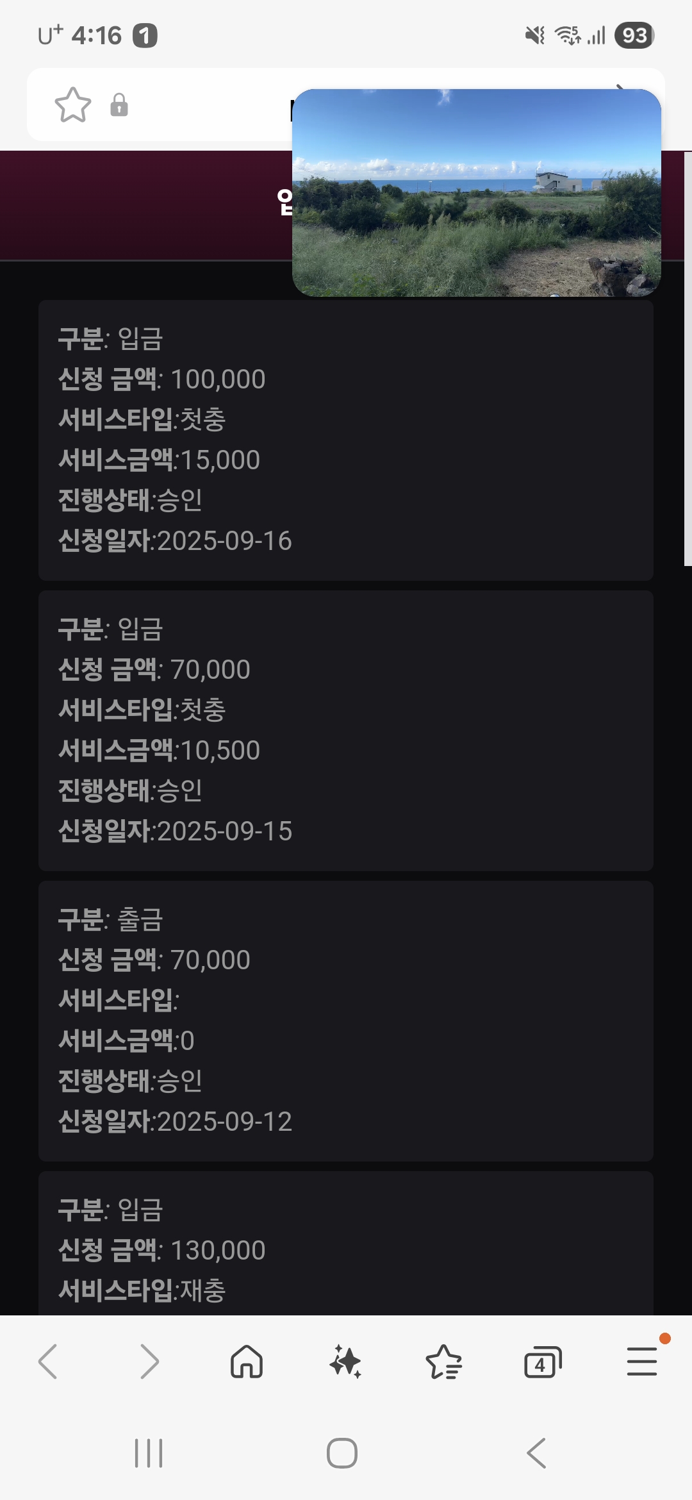Click the page scrollbar on right edge
This screenshot has height=1500, width=692.
click(688, 359)
